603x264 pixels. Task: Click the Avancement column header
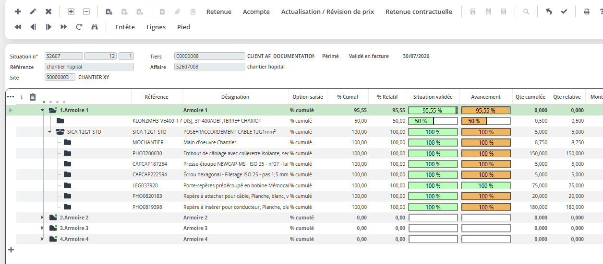tap(486, 97)
